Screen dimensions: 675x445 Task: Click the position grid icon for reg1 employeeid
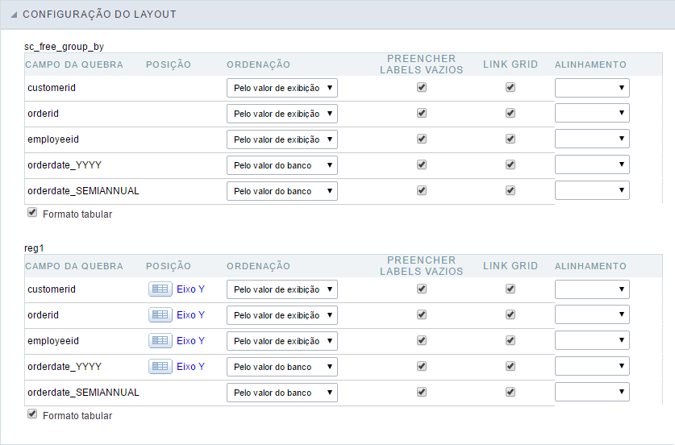coord(160,341)
